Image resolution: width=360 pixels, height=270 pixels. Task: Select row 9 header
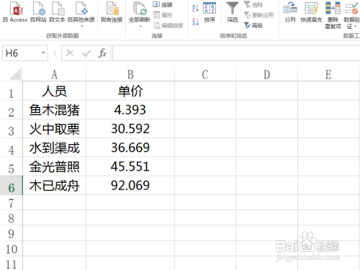11,233
